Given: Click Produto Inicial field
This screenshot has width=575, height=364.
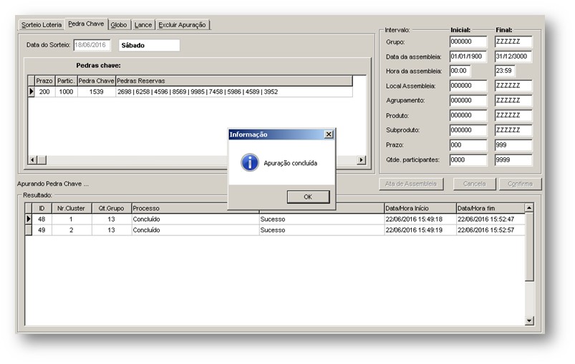Looking at the screenshot, I should tap(468, 115).
